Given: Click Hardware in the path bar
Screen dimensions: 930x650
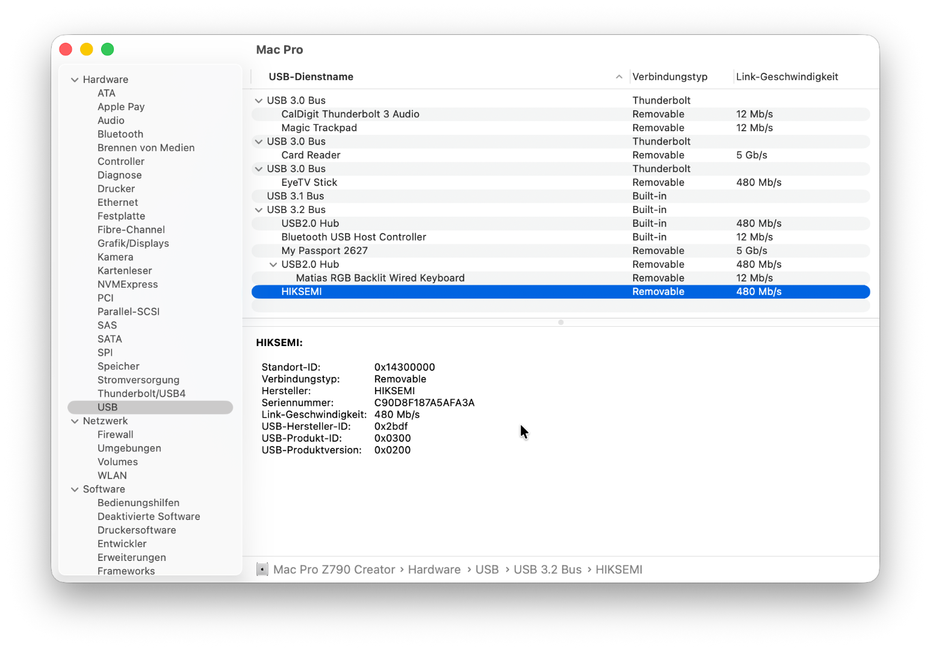Looking at the screenshot, I should pyautogui.click(x=434, y=569).
